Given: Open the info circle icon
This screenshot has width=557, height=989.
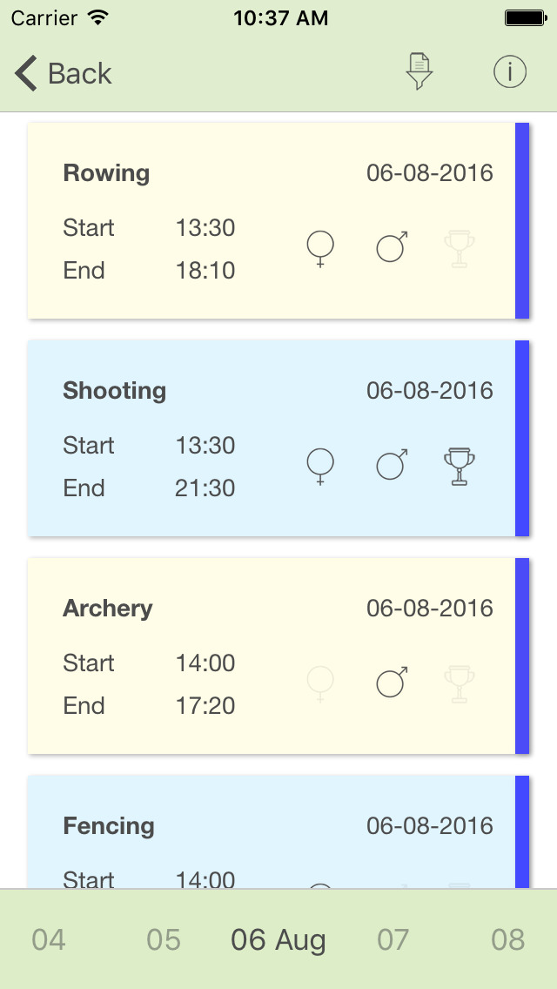Looking at the screenshot, I should pos(510,72).
